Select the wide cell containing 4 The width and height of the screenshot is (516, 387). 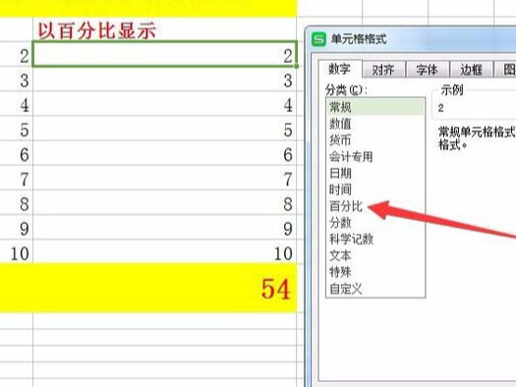click(164, 103)
